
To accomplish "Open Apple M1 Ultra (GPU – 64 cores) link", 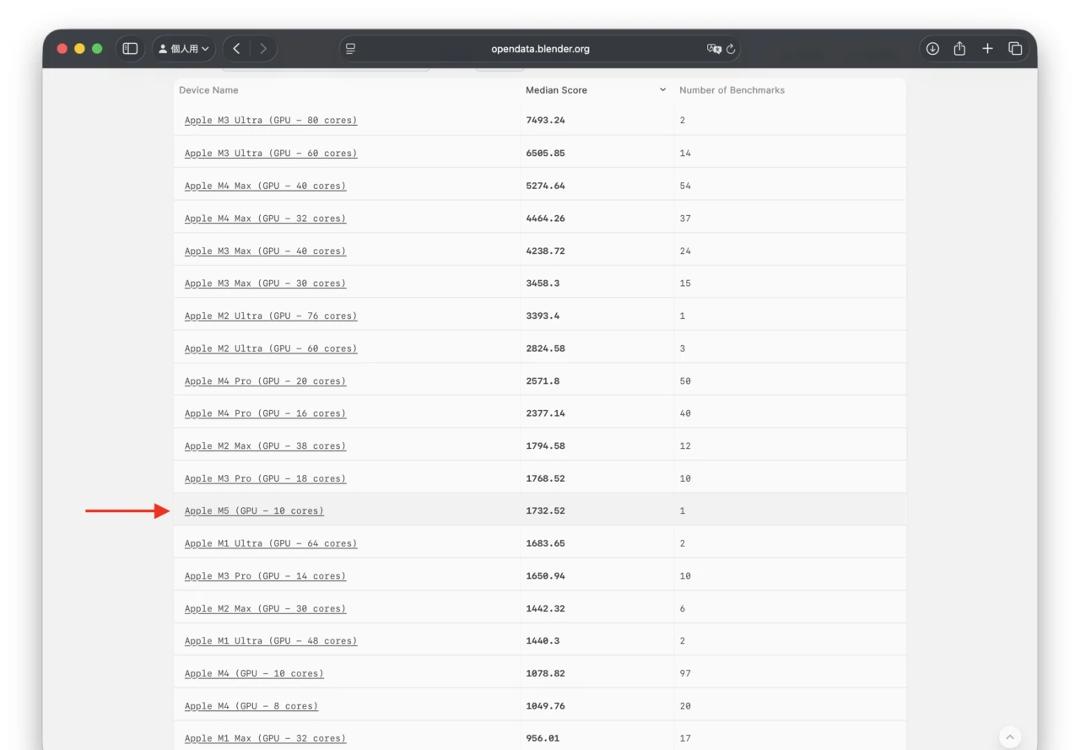I will tap(271, 543).
